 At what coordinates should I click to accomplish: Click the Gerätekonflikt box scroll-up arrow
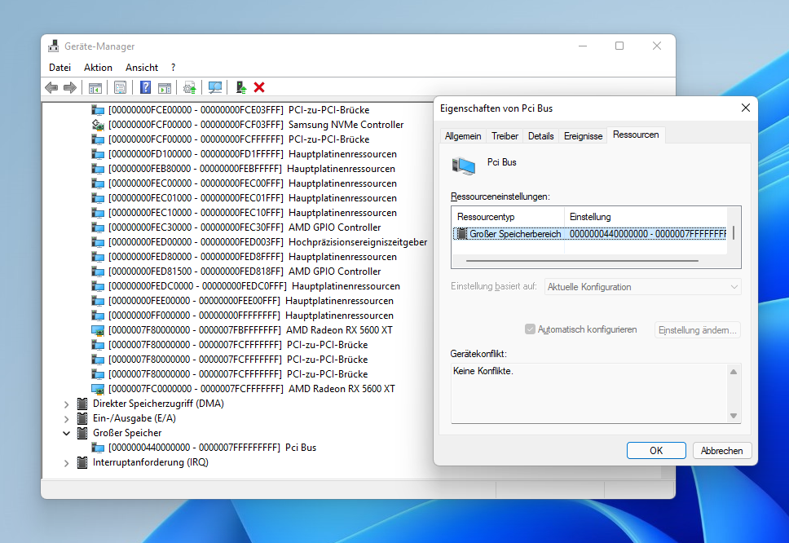click(x=734, y=372)
